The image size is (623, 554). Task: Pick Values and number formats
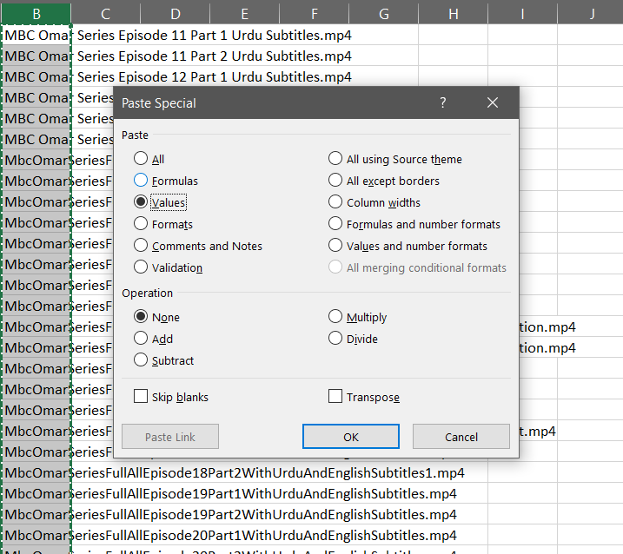point(335,246)
